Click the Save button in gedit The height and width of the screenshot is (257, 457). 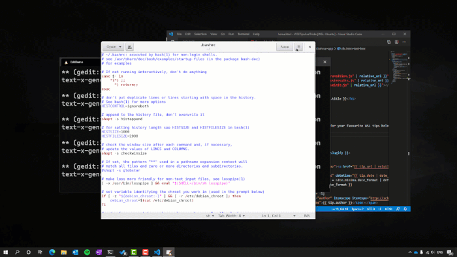pos(285,47)
